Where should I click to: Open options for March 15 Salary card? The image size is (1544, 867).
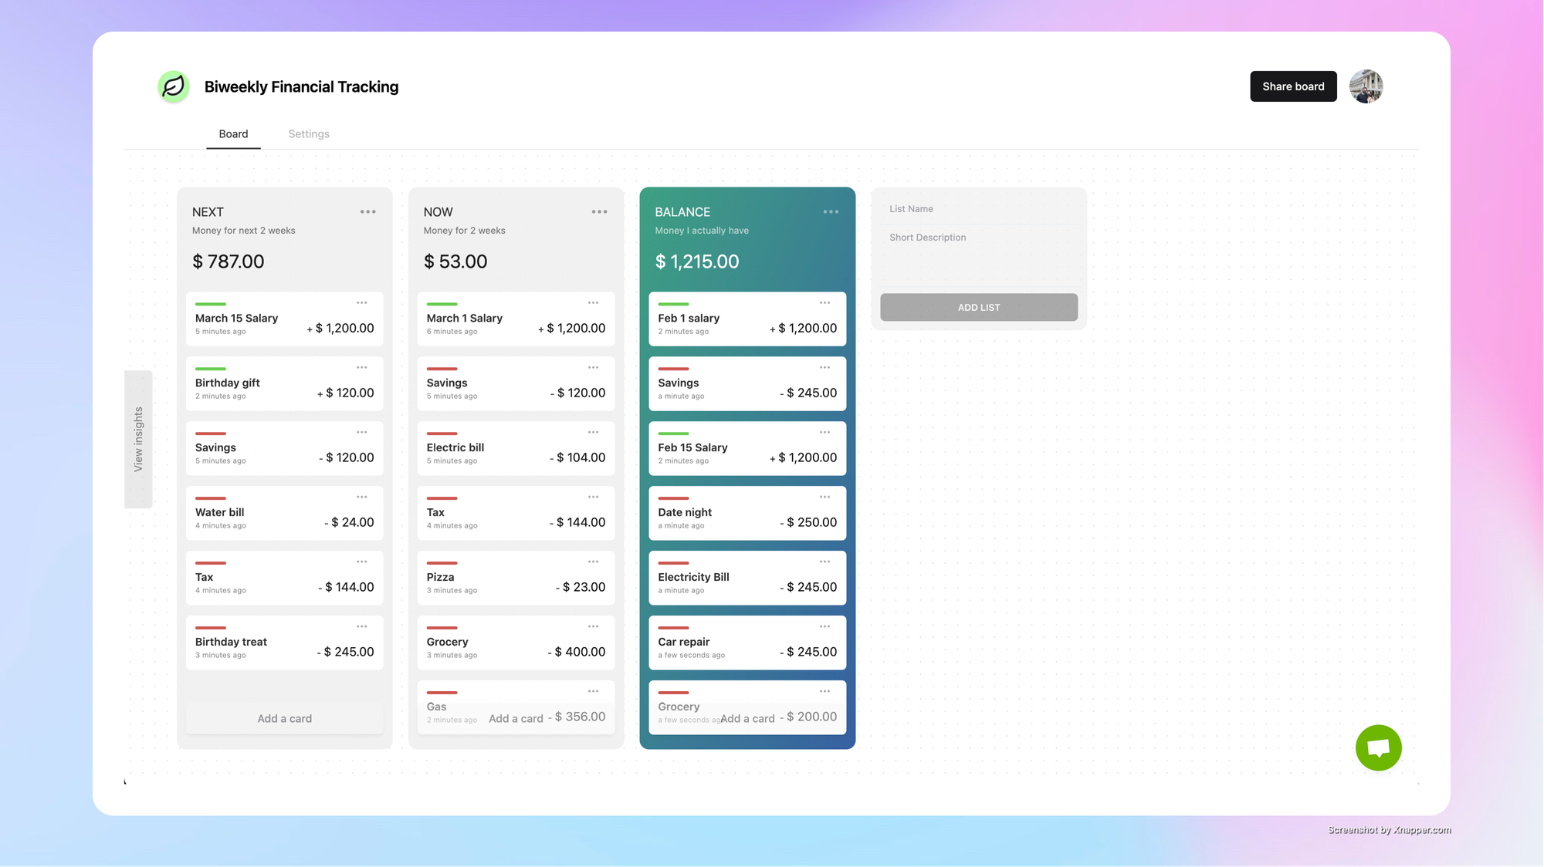tap(361, 303)
